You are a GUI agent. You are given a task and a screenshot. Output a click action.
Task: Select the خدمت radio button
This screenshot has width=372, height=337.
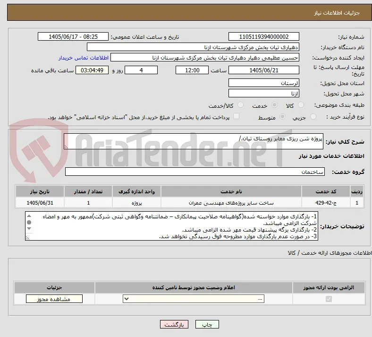pyautogui.click(x=274, y=105)
